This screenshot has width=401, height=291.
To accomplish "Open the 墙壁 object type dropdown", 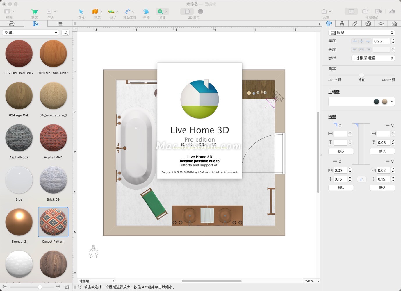I will point(362,33).
